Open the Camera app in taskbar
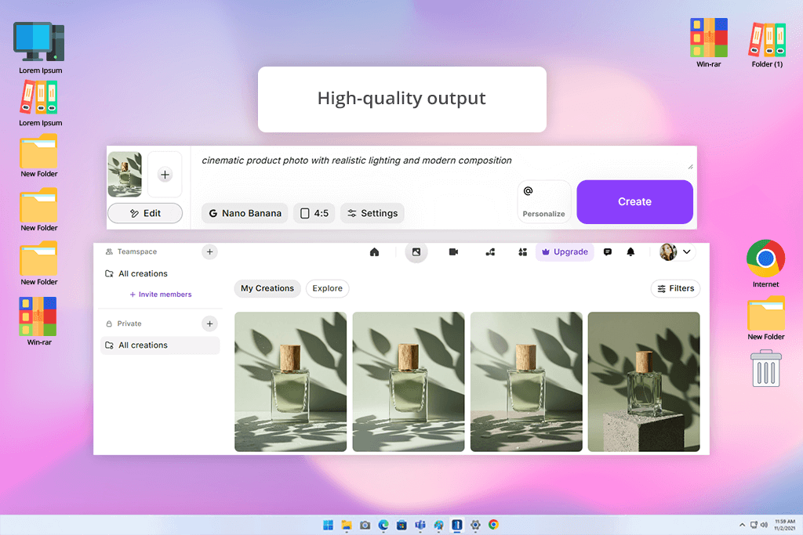 point(365,525)
